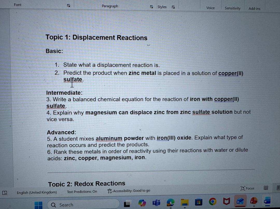
Task: Switch to Read Mode view
Action: [266, 188]
